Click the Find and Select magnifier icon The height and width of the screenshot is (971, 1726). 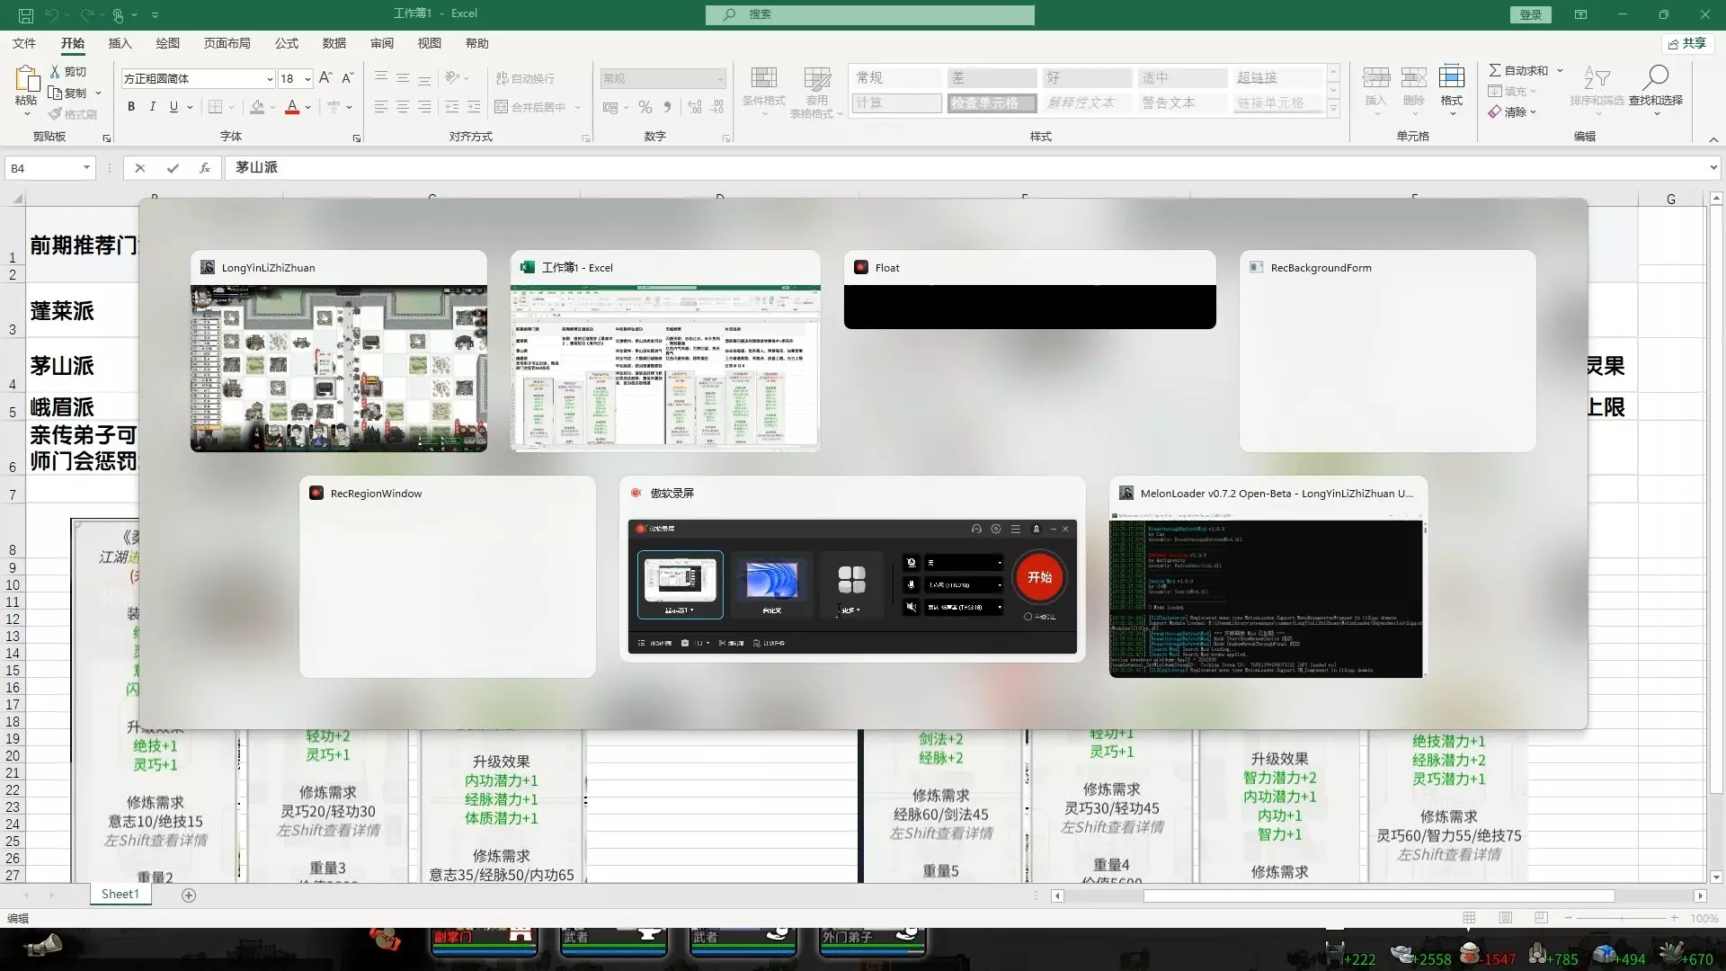point(1655,78)
